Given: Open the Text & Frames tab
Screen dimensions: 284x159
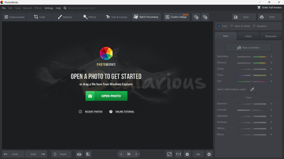Looking at the screenshot, I should [x=116, y=17].
